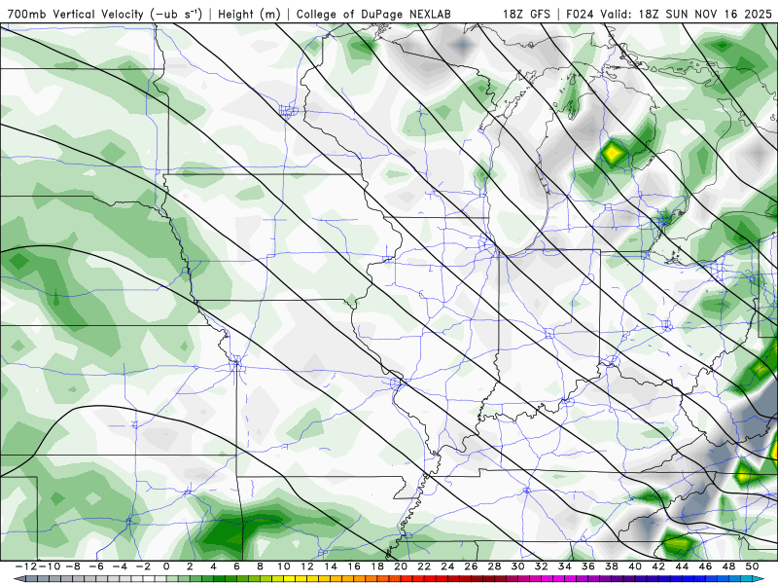Screen dimensions: 778x584
Task: Click the colorbar label '-8'
Action: [x=72, y=566]
